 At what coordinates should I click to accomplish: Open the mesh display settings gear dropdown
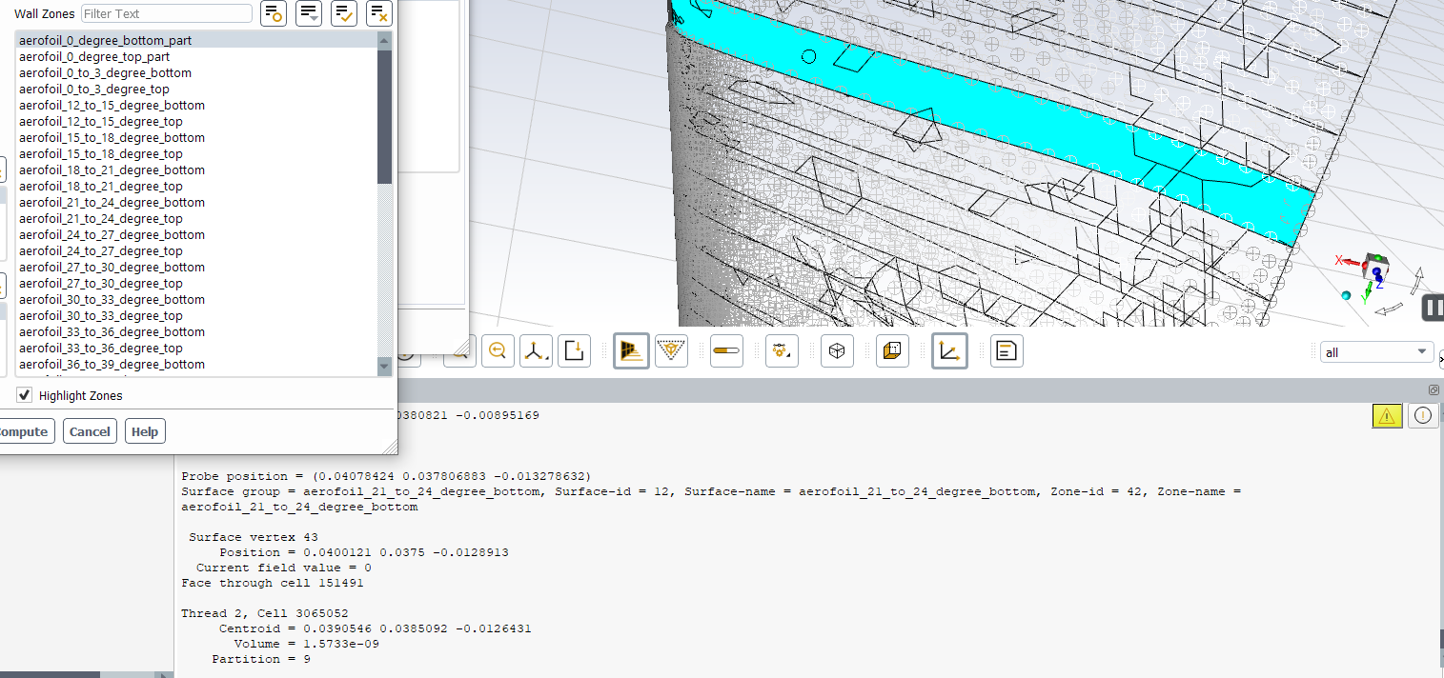click(x=782, y=351)
